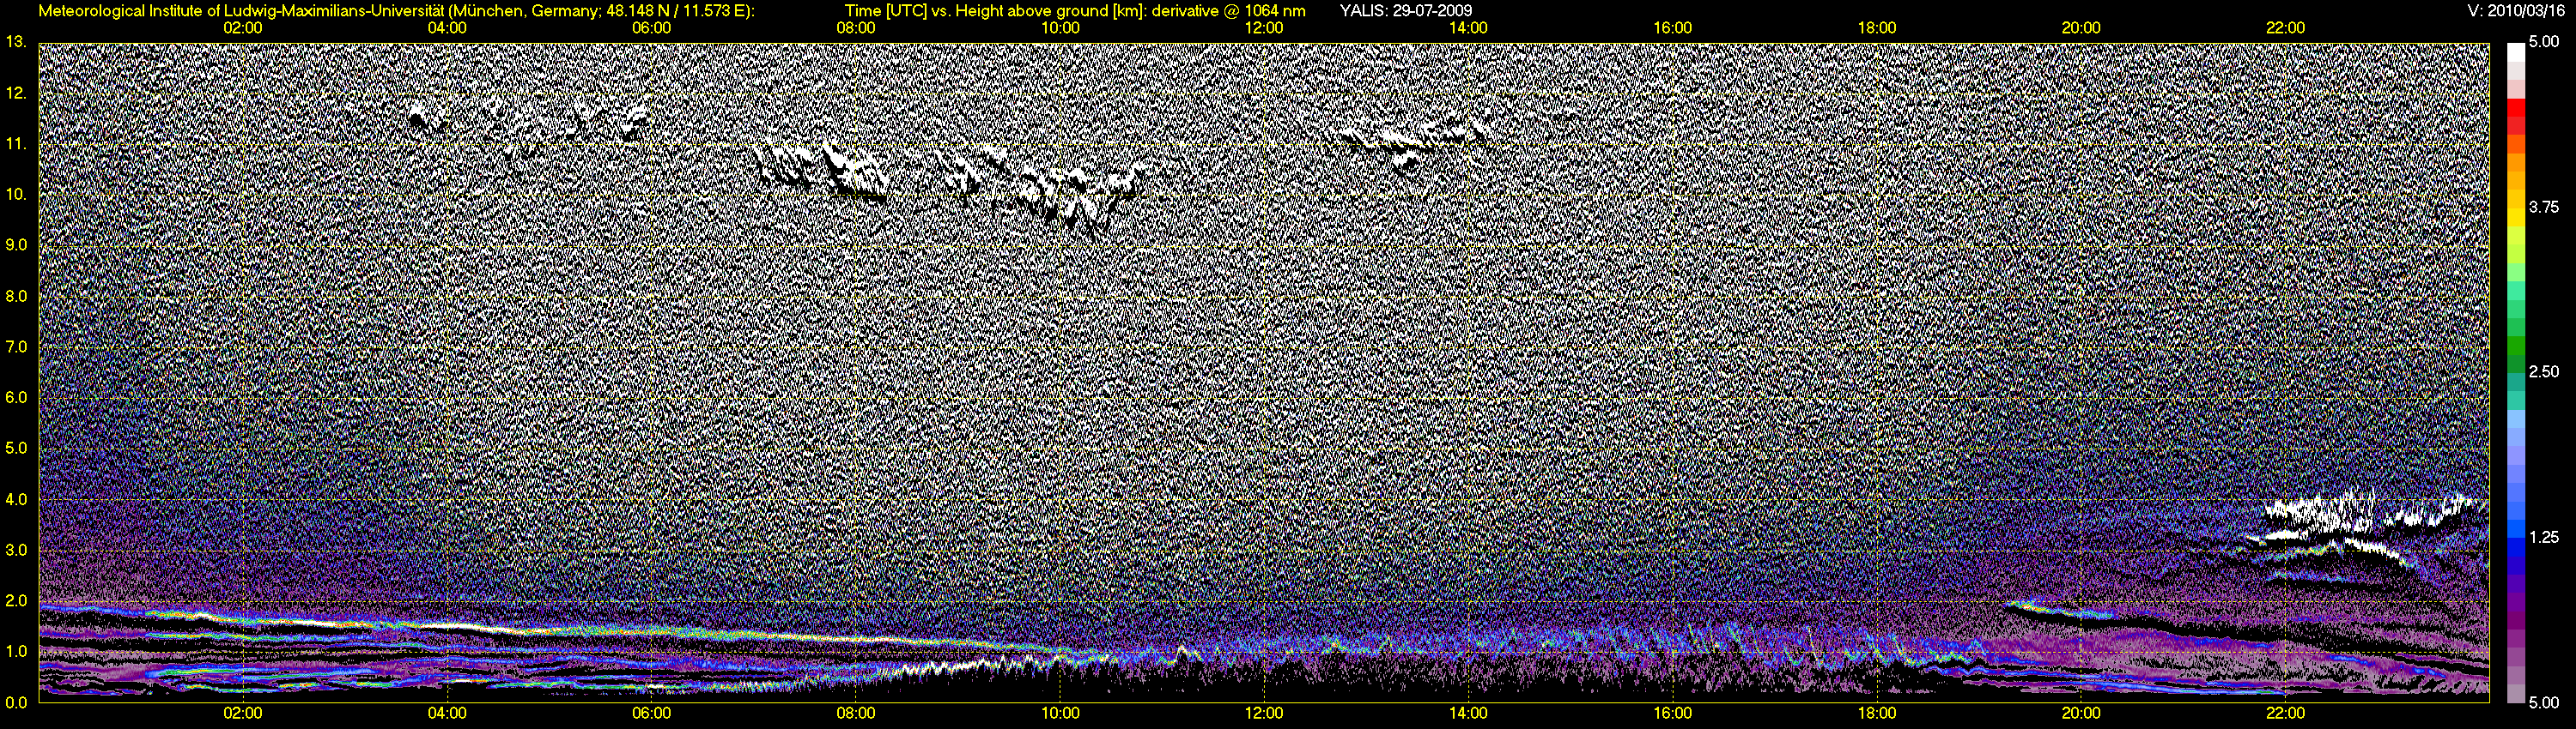This screenshot has width=2576, height=729.
Task: Click the '5.0' height axis label
Action: tap(15, 449)
